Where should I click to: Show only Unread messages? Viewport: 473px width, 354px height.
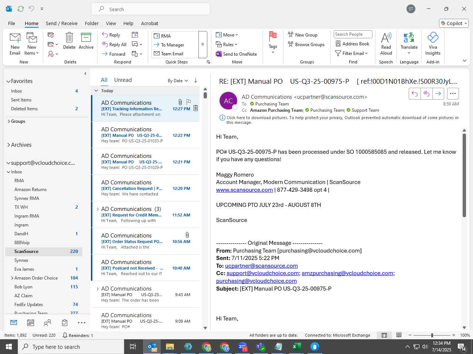pos(123,80)
